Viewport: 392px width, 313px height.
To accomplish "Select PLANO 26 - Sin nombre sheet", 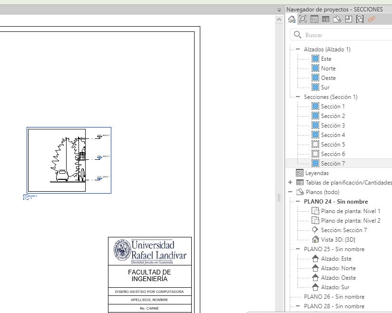I will 334,296.
